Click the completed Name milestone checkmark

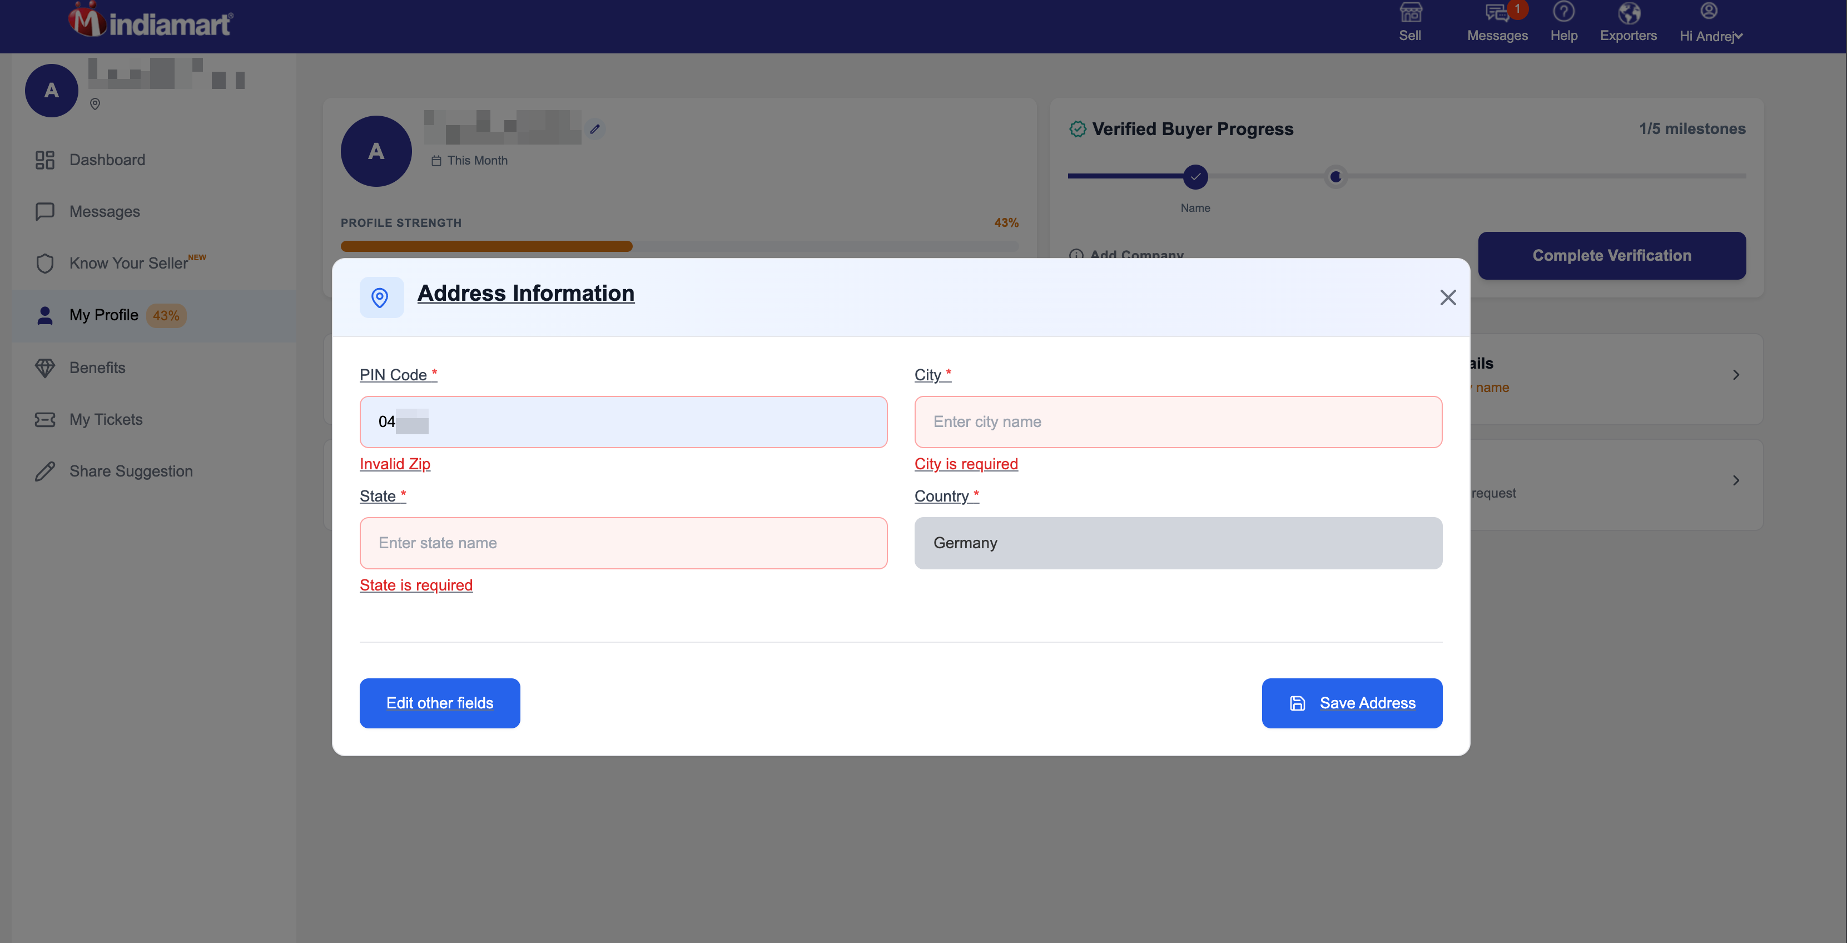pos(1195,176)
